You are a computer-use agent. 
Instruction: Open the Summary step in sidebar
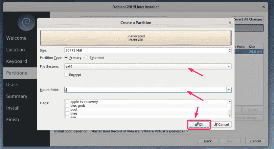(17, 97)
